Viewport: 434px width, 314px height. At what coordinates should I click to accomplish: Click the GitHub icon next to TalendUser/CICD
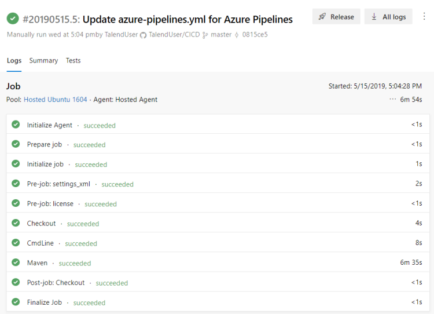tap(144, 35)
